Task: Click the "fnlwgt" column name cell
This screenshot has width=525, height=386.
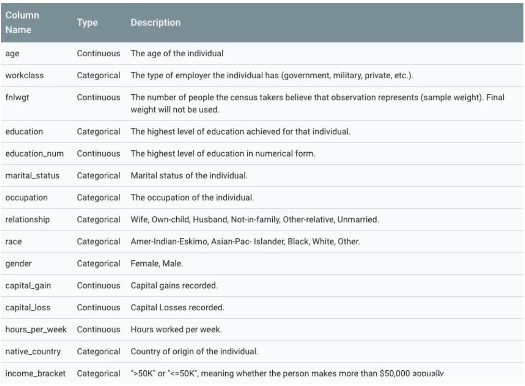Action: [x=17, y=97]
